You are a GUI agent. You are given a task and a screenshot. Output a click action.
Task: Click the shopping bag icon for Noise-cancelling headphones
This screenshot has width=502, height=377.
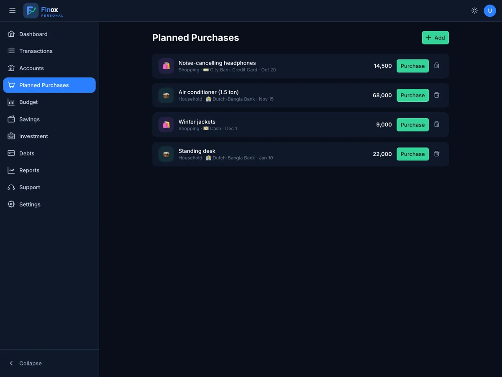click(x=166, y=66)
